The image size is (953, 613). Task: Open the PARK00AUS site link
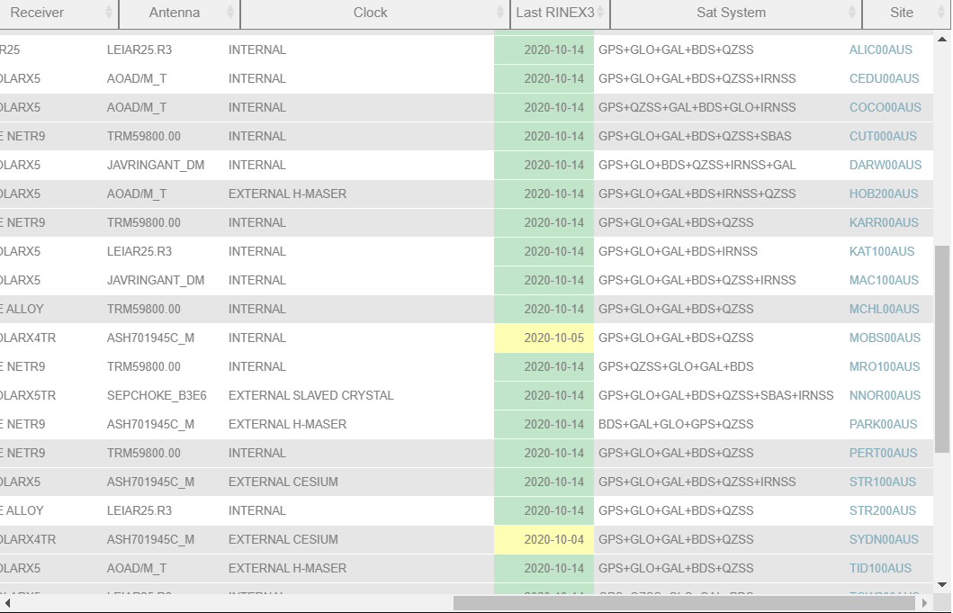(883, 425)
